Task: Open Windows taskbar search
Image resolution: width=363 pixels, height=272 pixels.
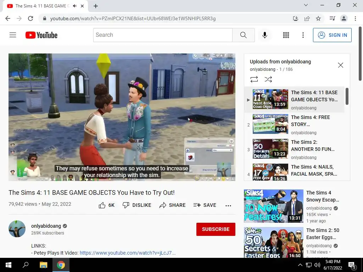Action: (26, 265)
